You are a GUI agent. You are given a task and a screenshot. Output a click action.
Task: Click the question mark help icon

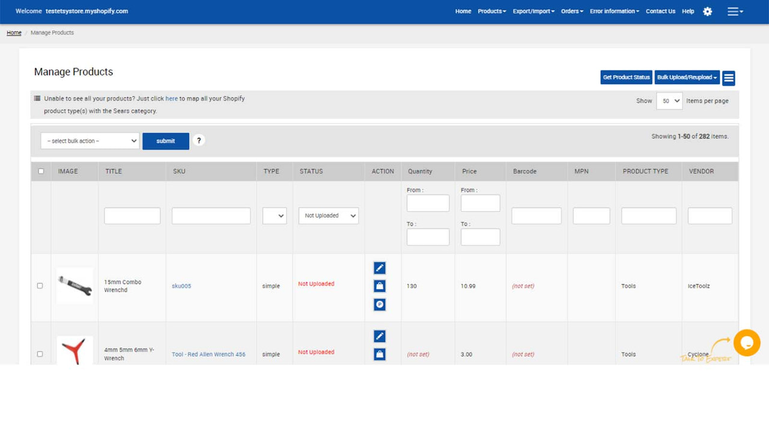tap(199, 140)
